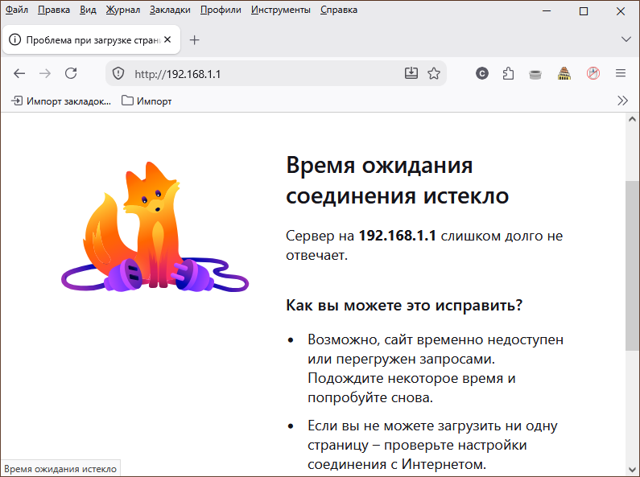This screenshot has width=640, height=477.
Task: Open the Правка menu
Action: click(x=54, y=10)
